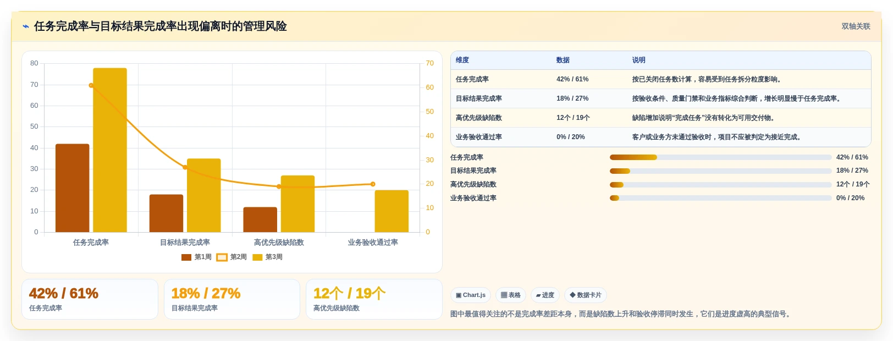Click the blue link icon beside the title
The height and width of the screenshot is (341, 893).
click(x=26, y=26)
